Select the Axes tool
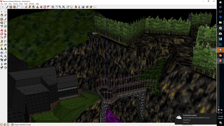Image resolution: width=224 pixels, height=126 pixels. 2,49
